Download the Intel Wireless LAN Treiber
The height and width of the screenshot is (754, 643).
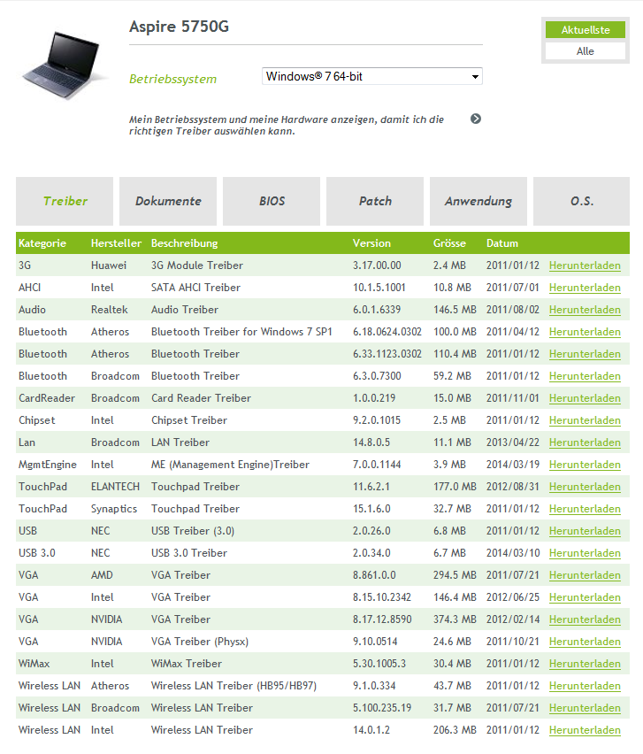pos(585,730)
